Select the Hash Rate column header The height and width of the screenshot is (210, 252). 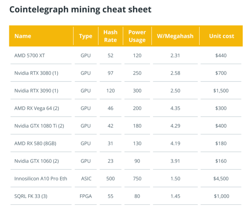[110, 36]
